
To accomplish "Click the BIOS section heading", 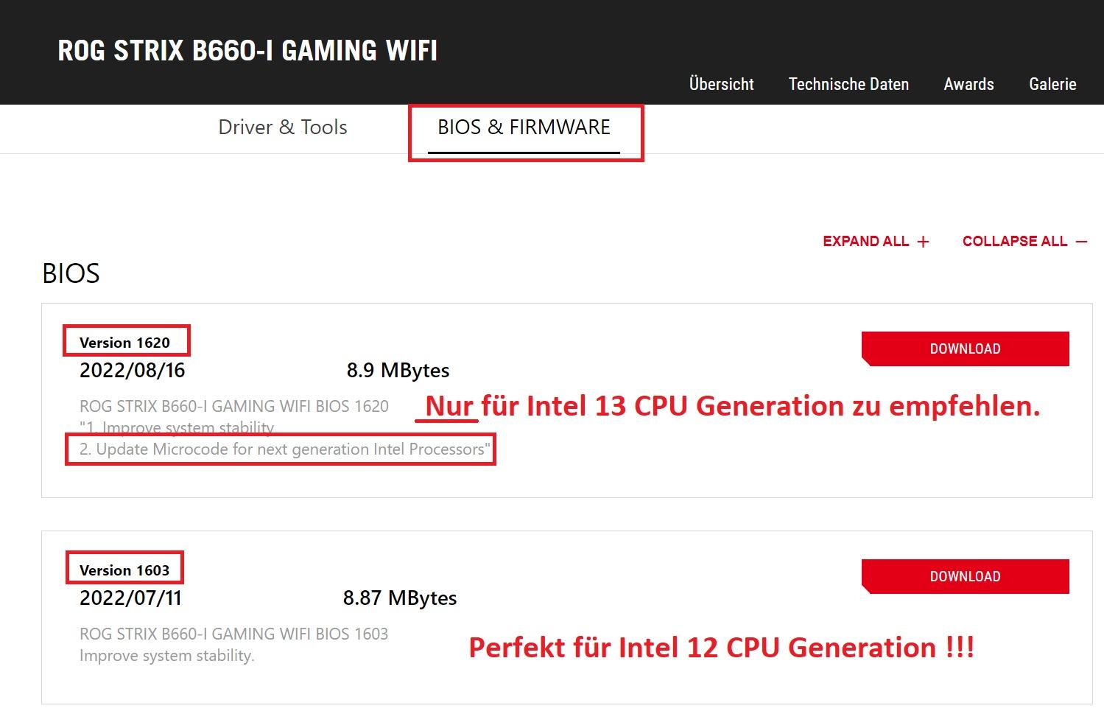I will tap(71, 273).
